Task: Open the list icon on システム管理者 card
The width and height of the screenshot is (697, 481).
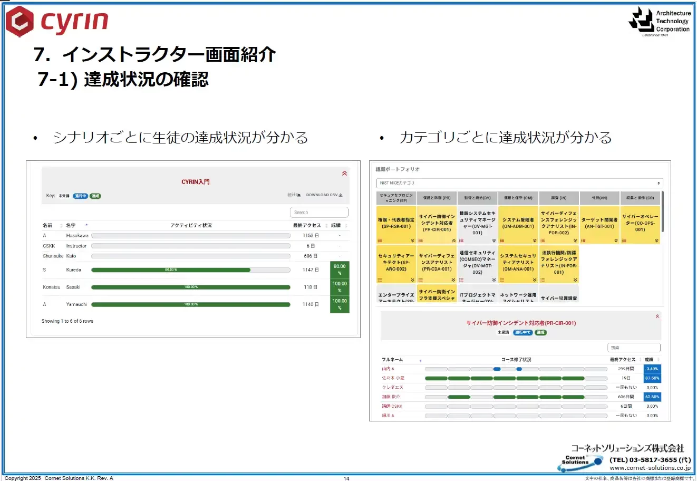Action: click(x=501, y=240)
